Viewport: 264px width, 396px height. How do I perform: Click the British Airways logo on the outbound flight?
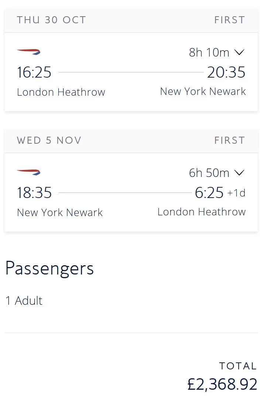28,52
